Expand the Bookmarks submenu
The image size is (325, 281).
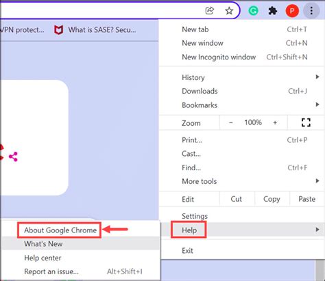tap(241, 105)
